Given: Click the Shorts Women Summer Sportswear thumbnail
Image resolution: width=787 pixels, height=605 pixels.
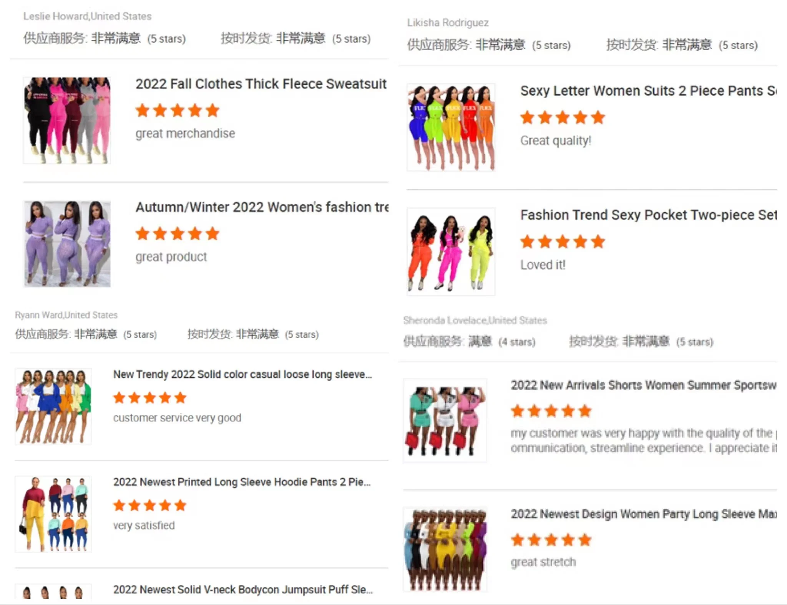Looking at the screenshot, I should click(x=445, y=420).
